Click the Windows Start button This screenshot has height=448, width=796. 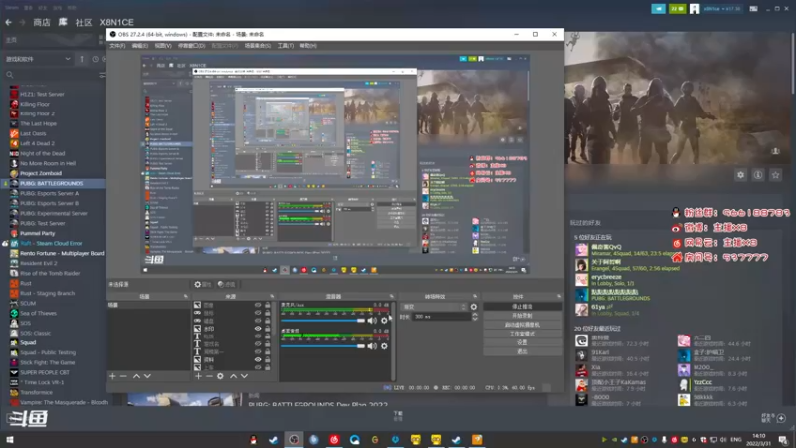[x=10, y=440]
